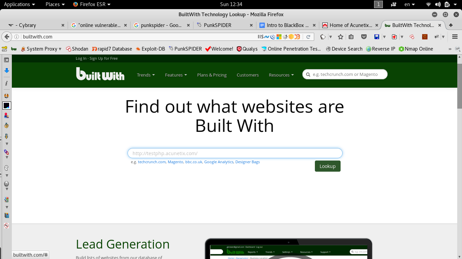Click the italic i sidebar icon
This screenshot has height=259, width=462.
click(6, 83)
